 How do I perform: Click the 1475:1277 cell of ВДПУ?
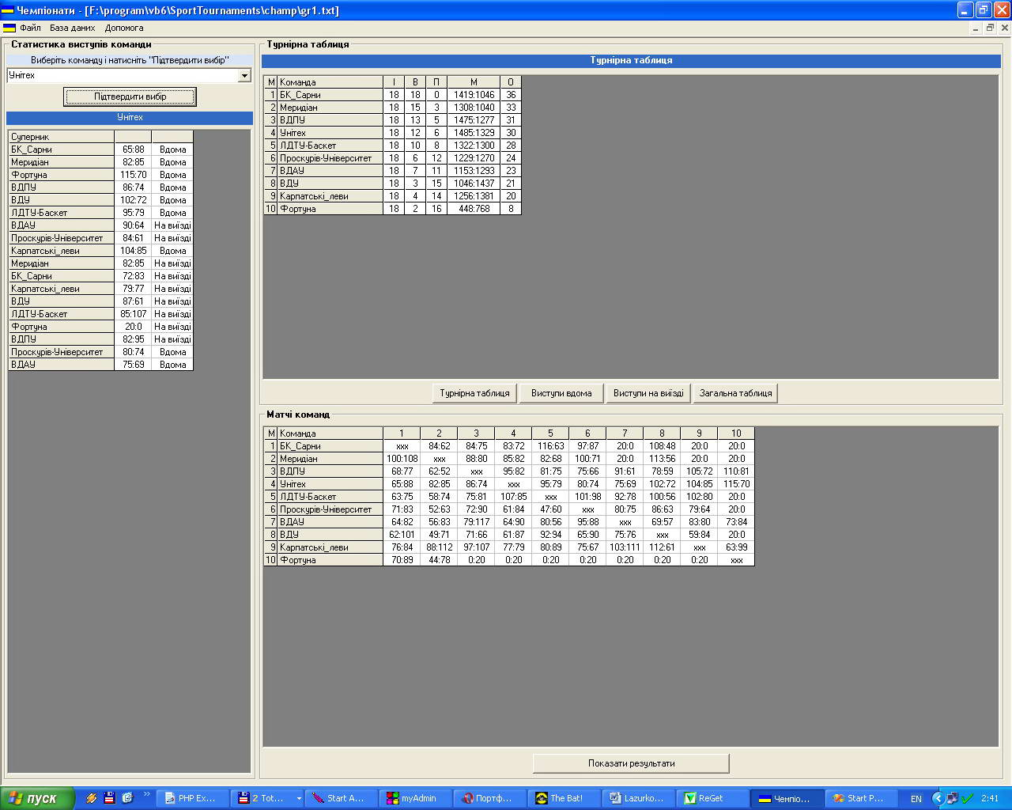[x=474, y=120]
